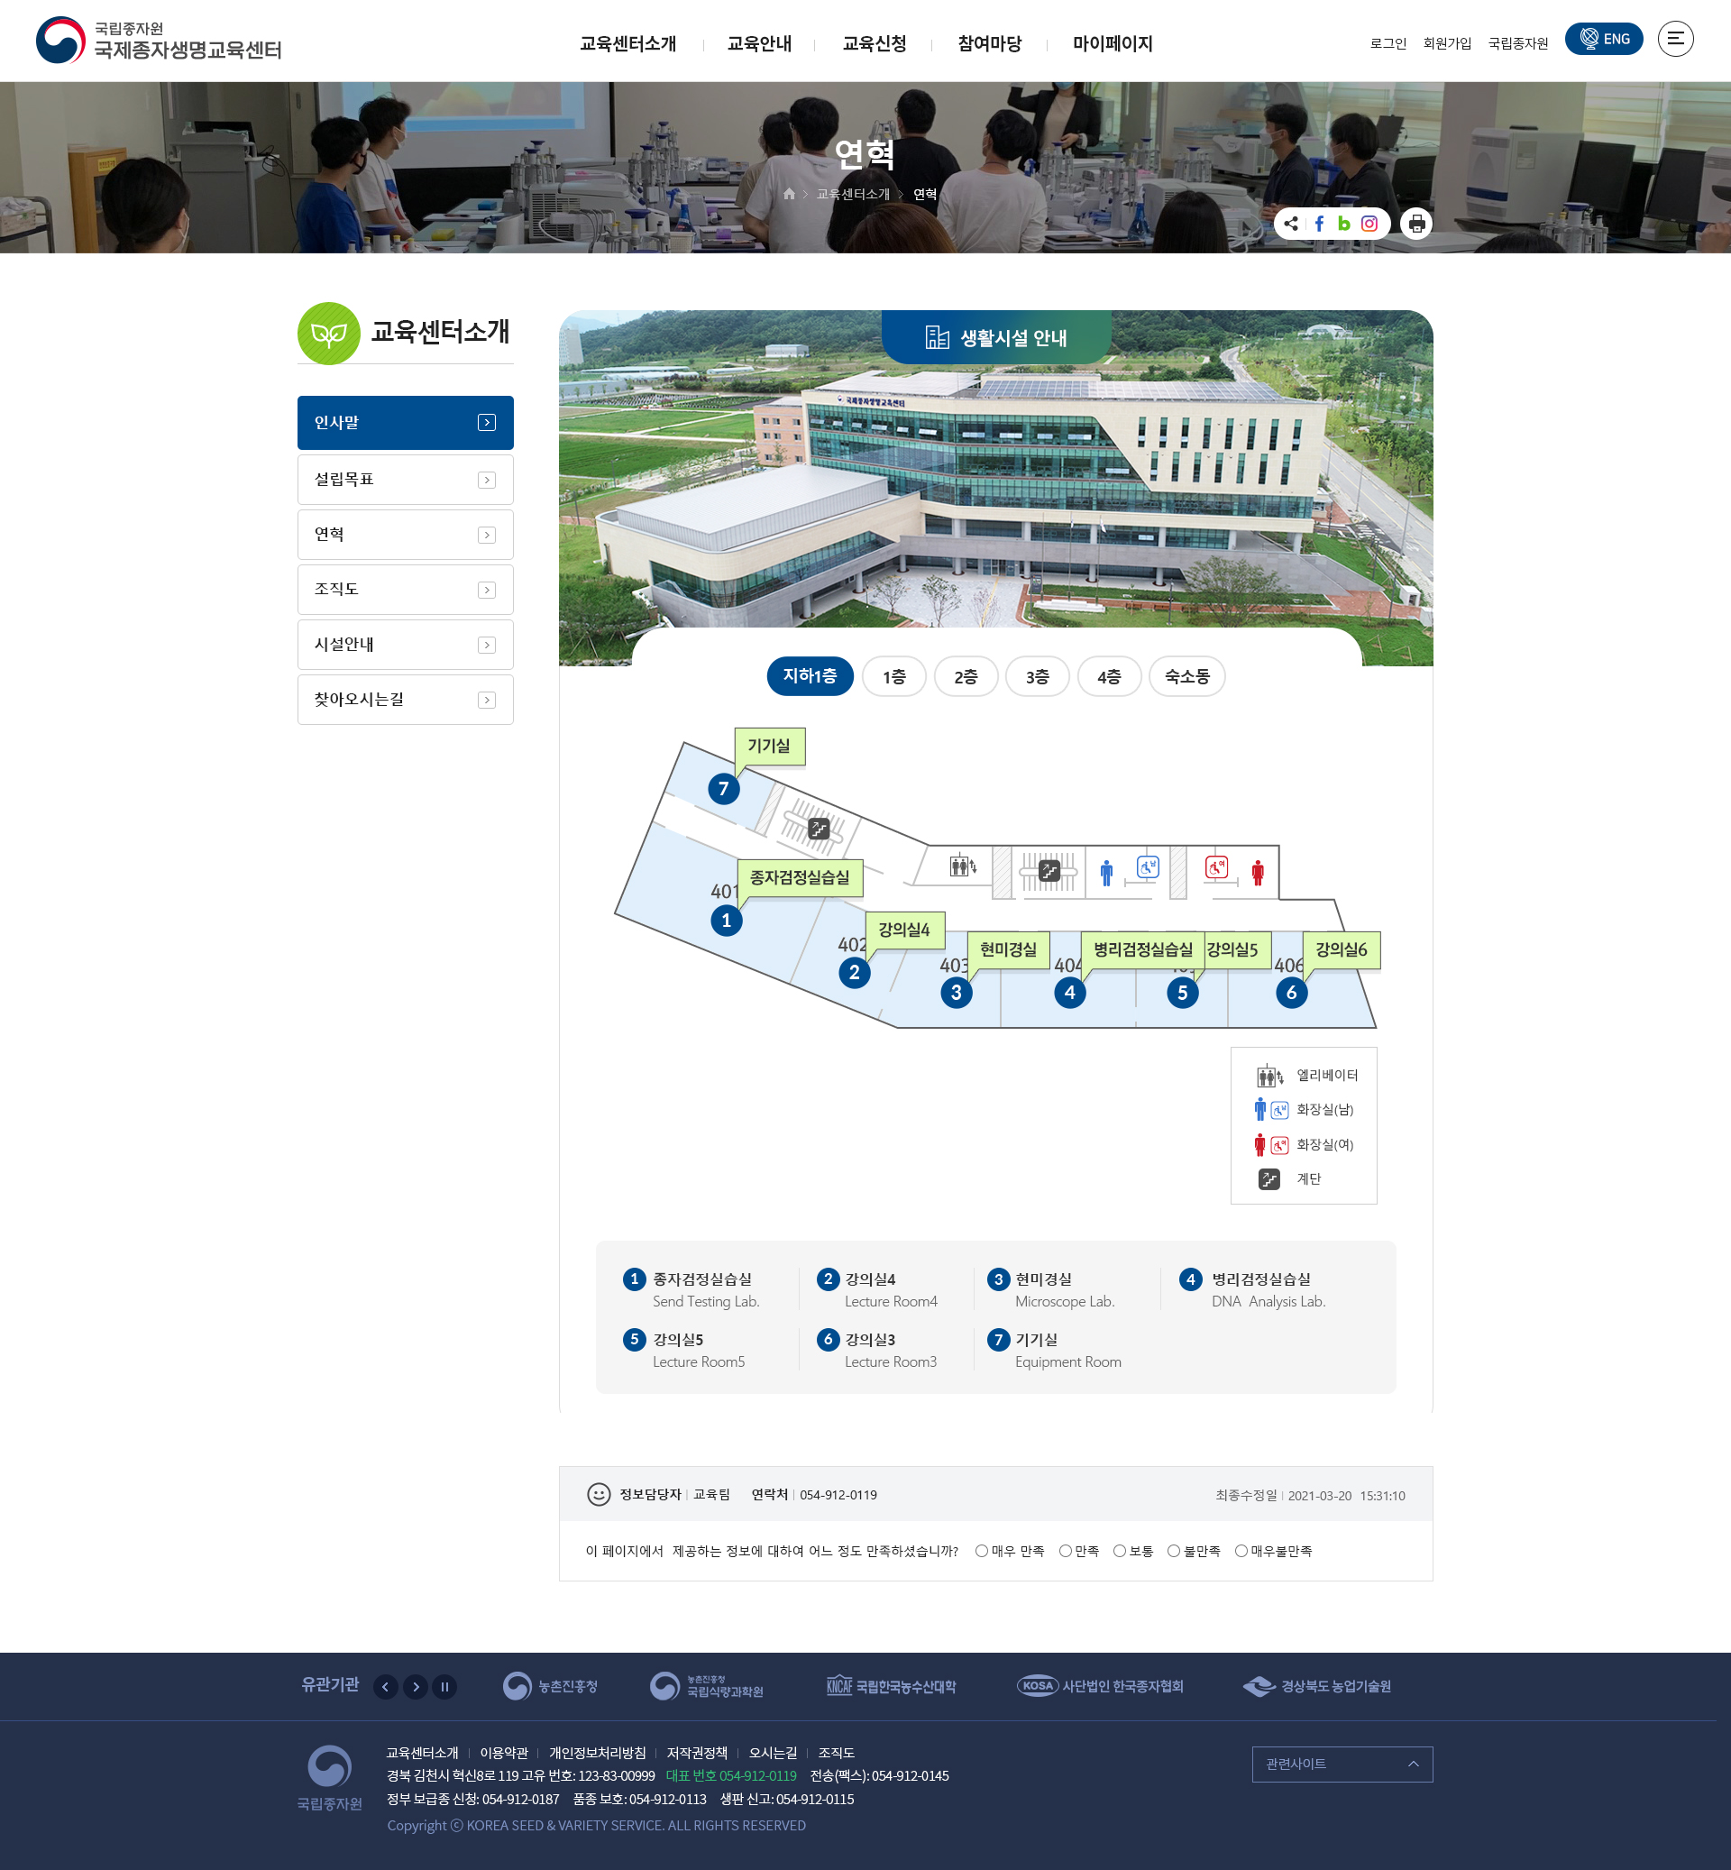Open the 교육안내 menu in the top navigation
The image size is (1731, 1870).
[x=759, y=44]
